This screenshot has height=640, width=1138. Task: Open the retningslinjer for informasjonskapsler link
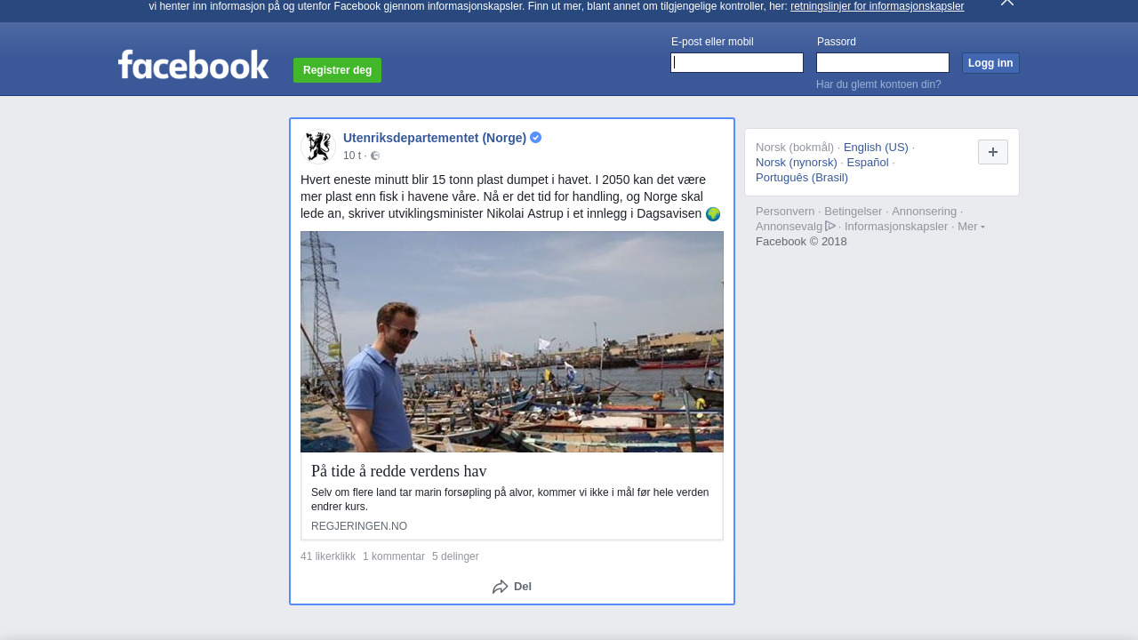[877, 6]
